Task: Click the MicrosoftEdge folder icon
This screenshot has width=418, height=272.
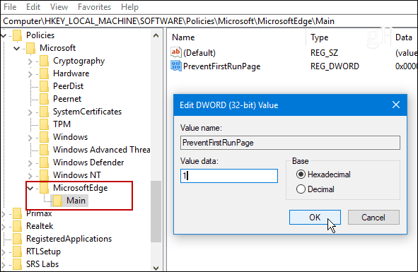Action: coord(44,188)
